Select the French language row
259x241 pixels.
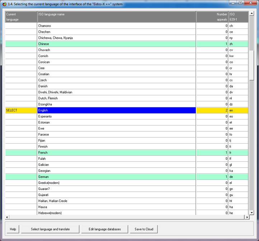(x=116, y=153)
